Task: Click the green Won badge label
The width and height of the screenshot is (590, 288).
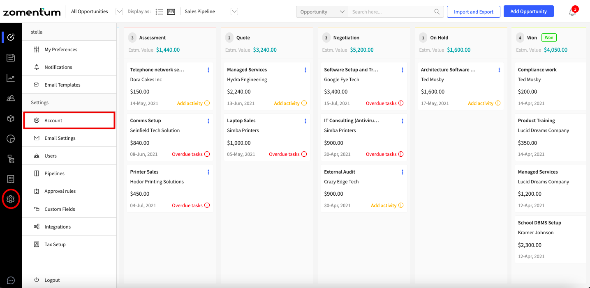Action: (549, 38)
